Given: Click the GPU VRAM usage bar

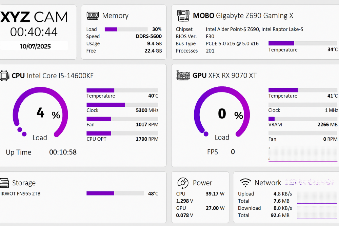Looking at the screenshot, I should click(303, 119).
